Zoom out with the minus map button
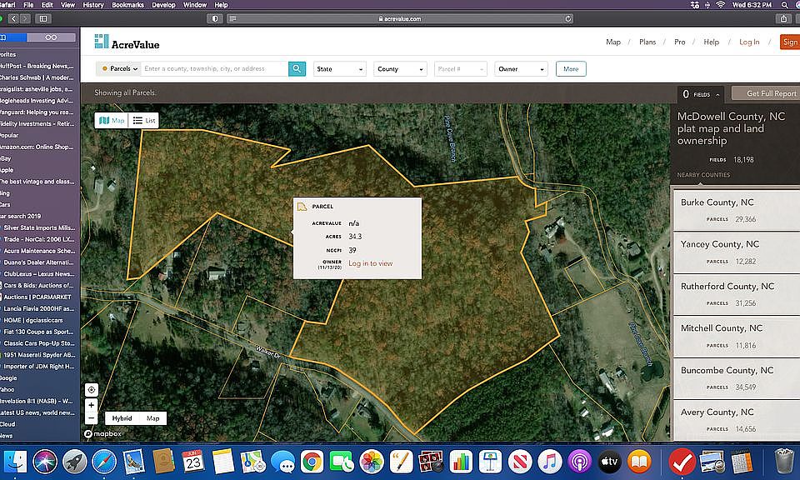The height and width of the screenshot is (480, 800). tap(92, 418)
